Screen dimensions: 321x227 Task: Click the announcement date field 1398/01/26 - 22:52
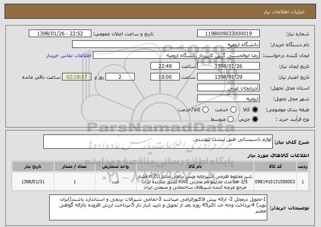pos(60,34)
